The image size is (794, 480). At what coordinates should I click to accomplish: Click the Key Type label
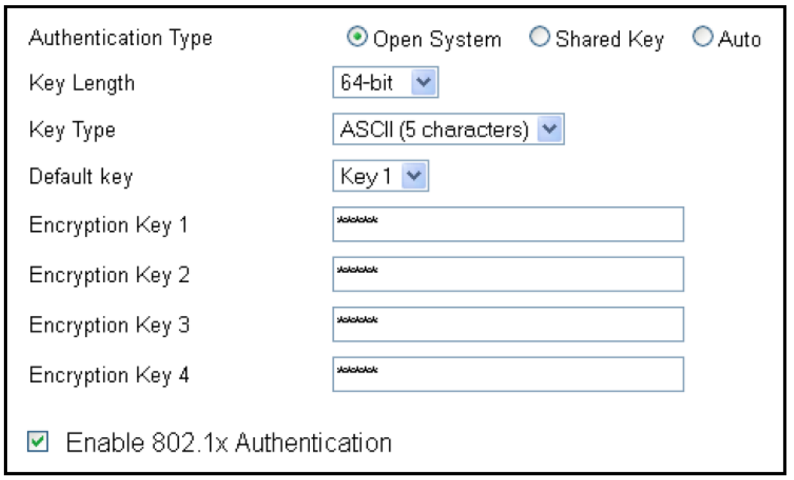pyautogui.click(x=72, y=131)
